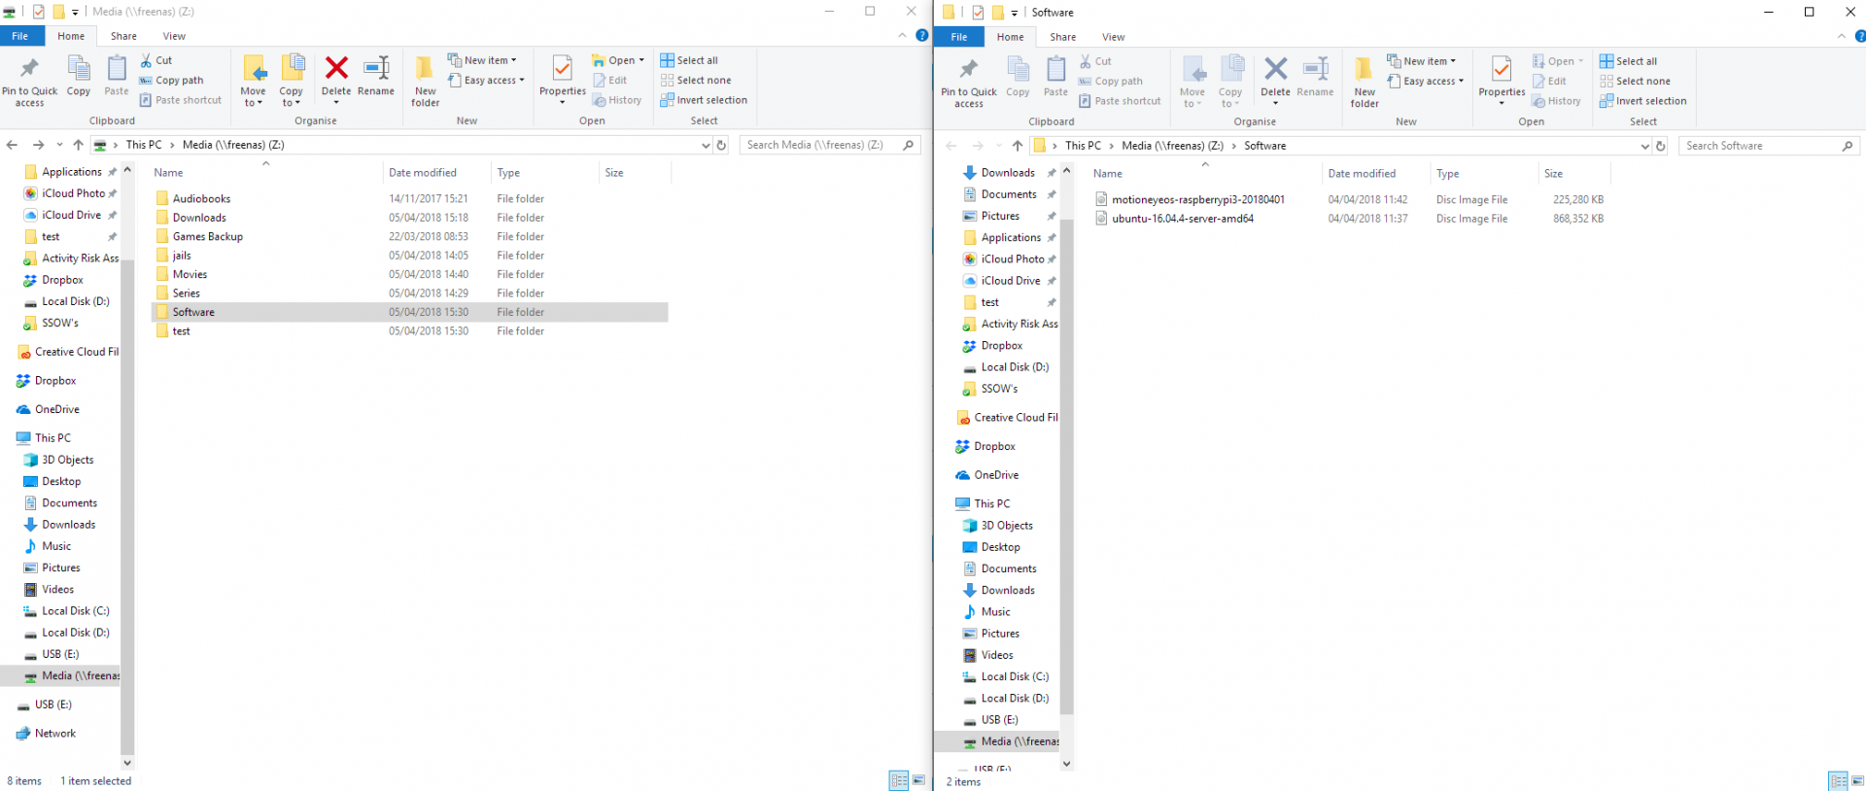This screenshot has height=791, width=1866.
Task: Click Paste shortcut in the Media window
Action: point(181,100)
